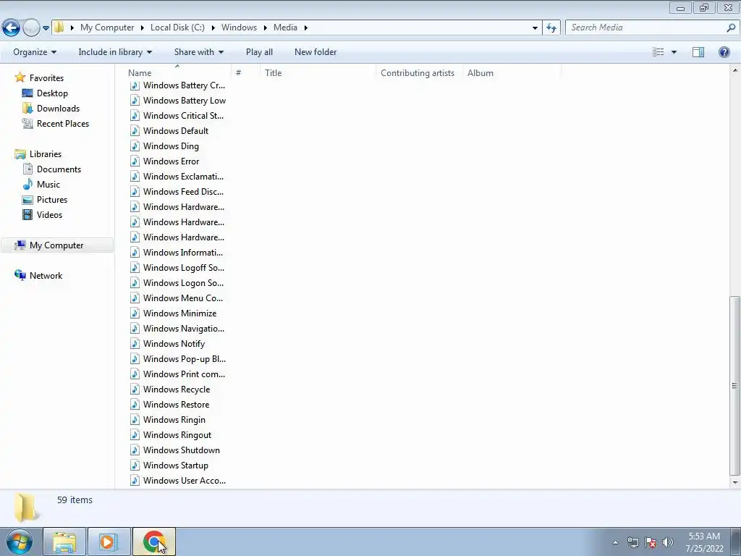Viewport: 741px width, 556px height.
Task: Sort by the Title column header
Action: click(318, 73)
